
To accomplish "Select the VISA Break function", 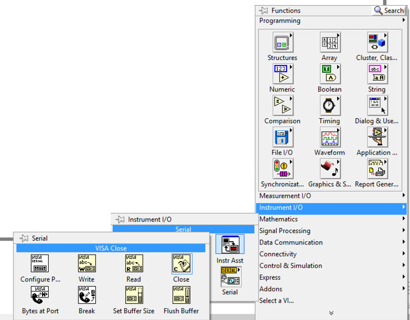I will tap(87, 295).
